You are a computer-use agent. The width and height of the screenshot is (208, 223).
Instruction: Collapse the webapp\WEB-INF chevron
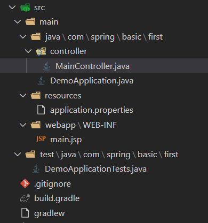tap(23, 125)
